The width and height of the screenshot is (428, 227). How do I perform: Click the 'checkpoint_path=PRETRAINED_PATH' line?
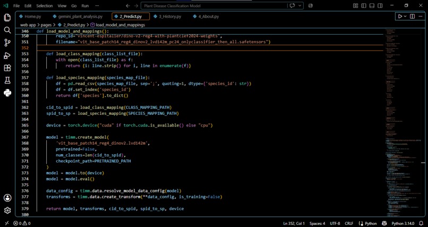[93, 161]
